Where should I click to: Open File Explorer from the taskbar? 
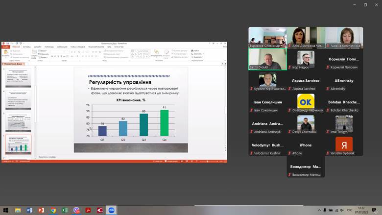(x=18, y=210)
